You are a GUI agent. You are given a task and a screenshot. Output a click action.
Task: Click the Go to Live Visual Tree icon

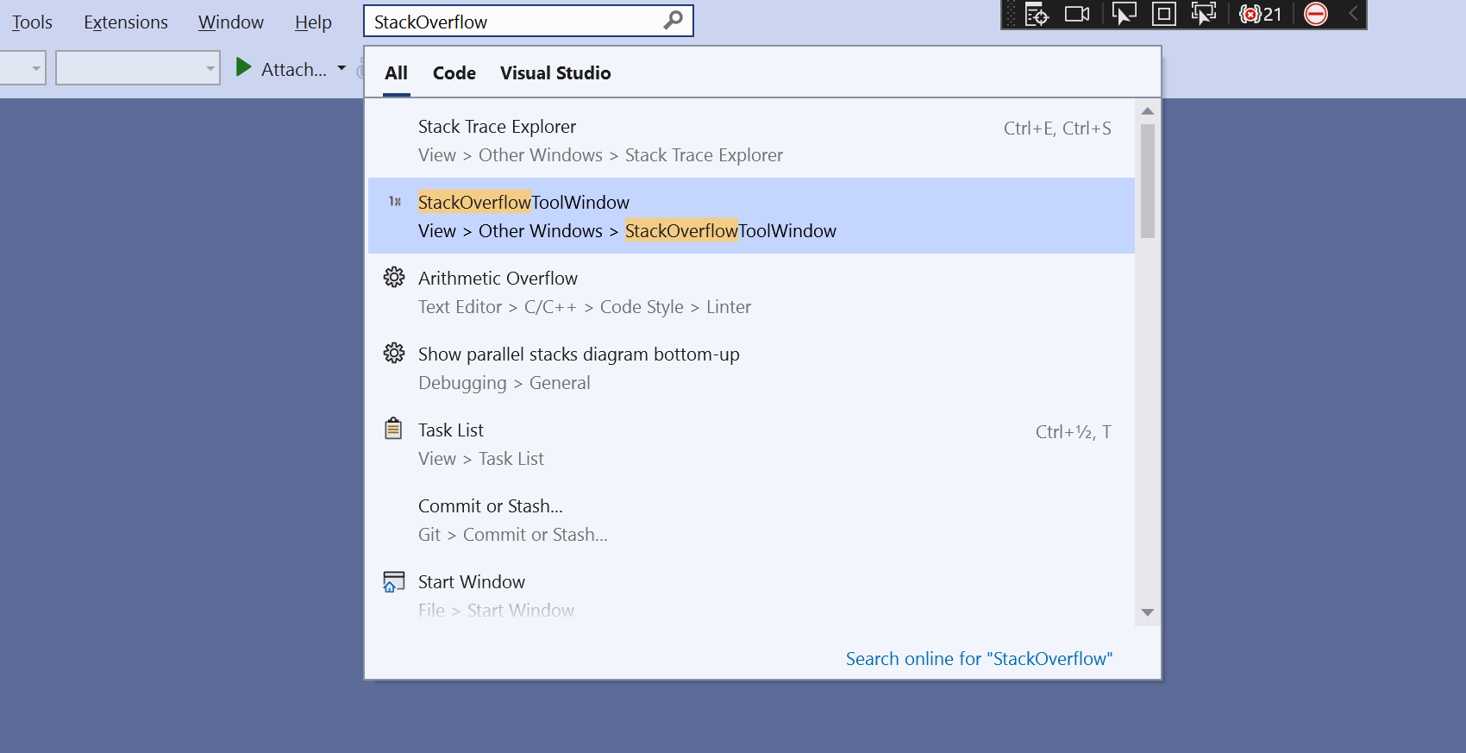(x=1037, y=14)
